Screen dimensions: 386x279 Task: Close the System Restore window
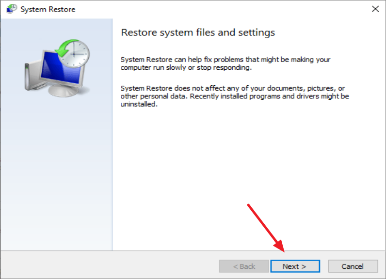click(375, 9)
